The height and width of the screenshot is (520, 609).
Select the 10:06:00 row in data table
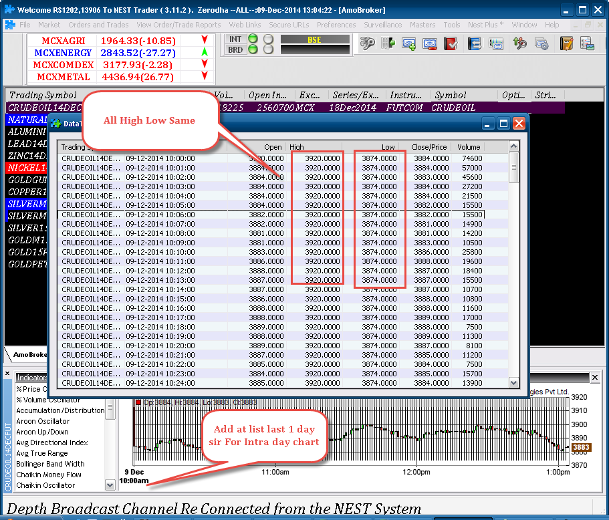(x=271, y=215)
